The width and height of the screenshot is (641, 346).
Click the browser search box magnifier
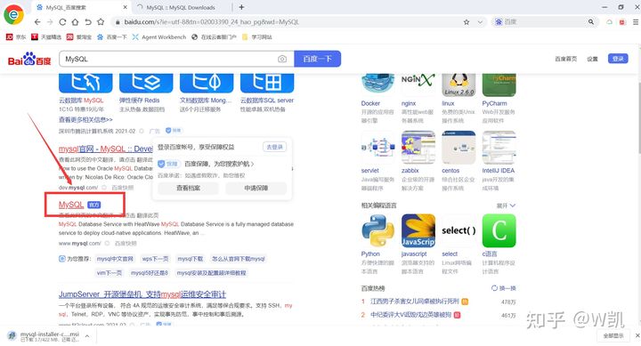tap(591, 22)
